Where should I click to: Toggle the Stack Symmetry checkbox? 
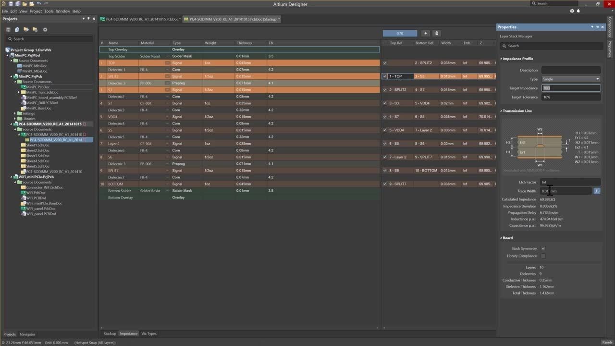(543, 248)
